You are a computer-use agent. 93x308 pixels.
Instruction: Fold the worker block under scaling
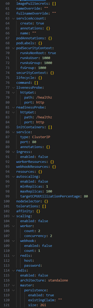point(13,226)
